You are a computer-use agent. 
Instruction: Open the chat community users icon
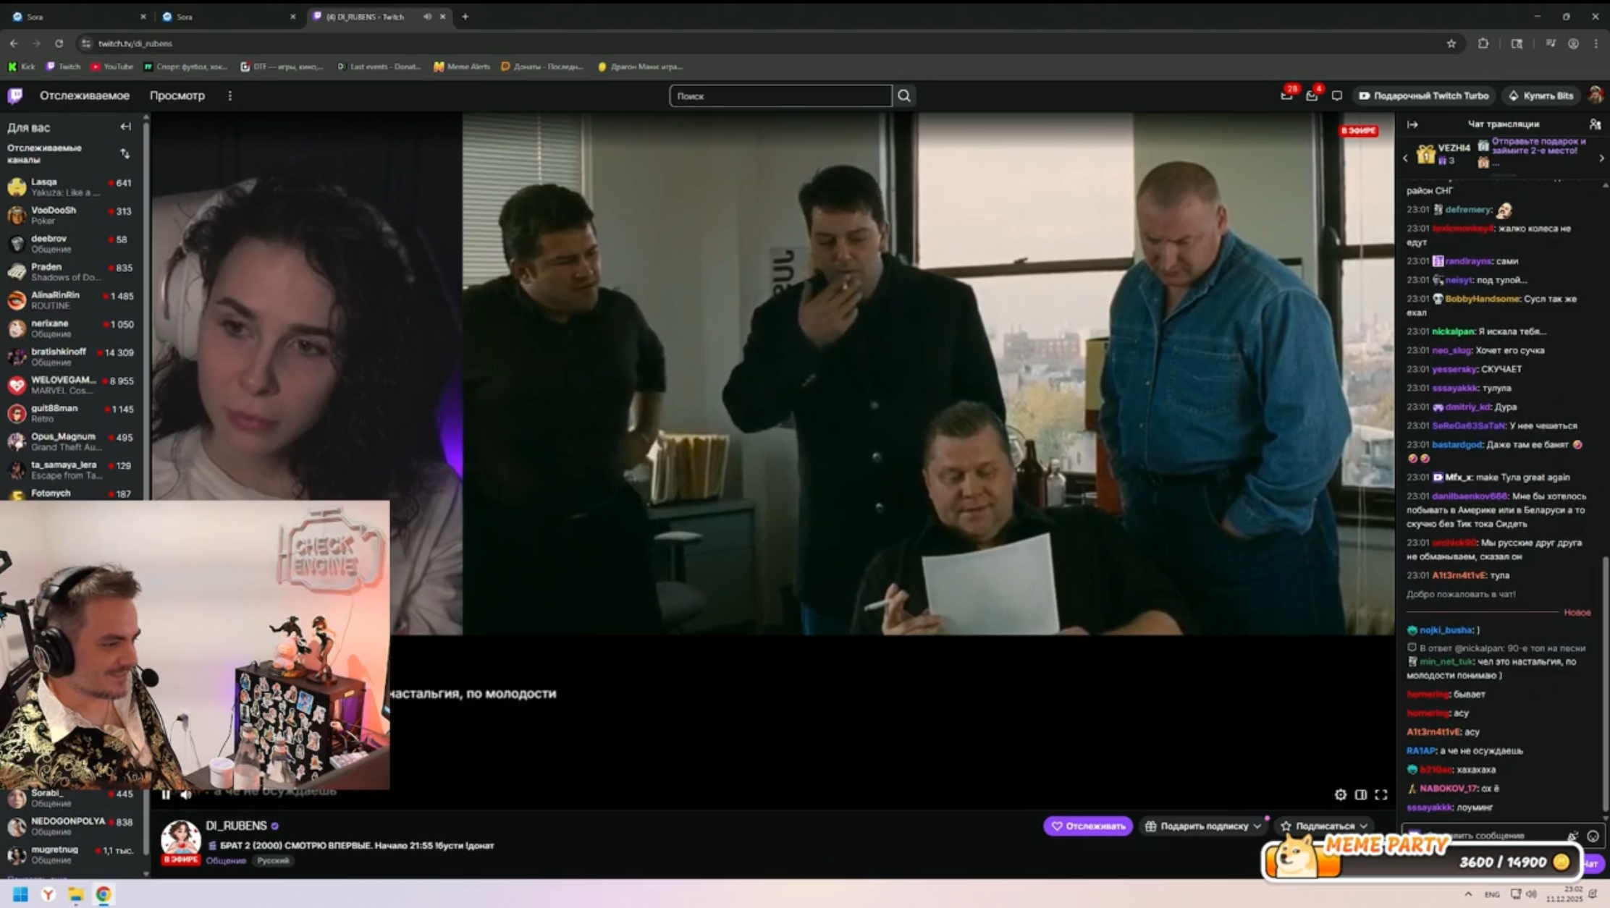1595,124
